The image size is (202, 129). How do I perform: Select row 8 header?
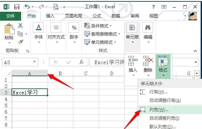coord(6,124)
